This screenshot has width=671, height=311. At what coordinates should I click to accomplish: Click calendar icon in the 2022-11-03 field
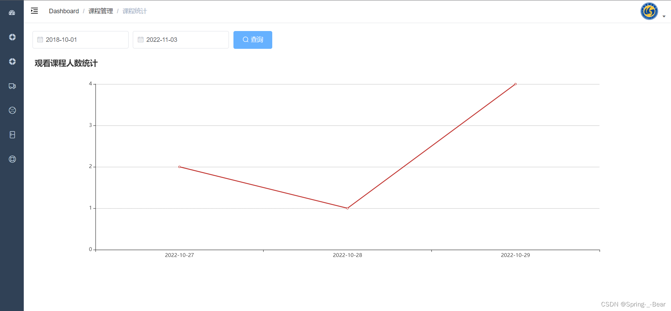140,40
